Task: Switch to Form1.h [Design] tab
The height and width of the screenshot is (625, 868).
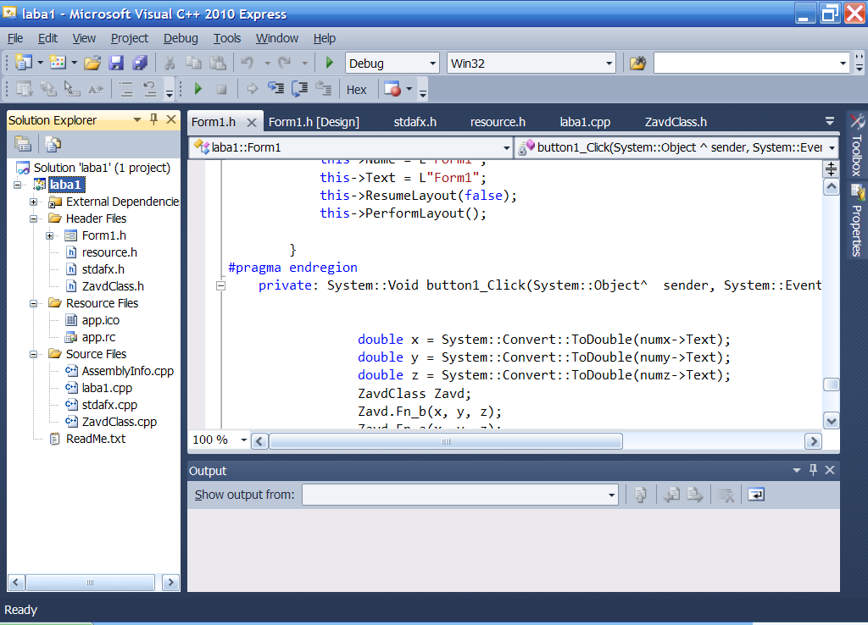Action: coord(314,122)
